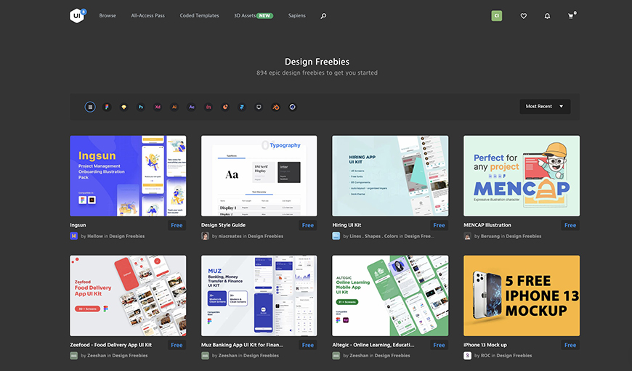Click the UI8 hexagon logo
This screenshot has width=632, height=371.
point(77,16)
